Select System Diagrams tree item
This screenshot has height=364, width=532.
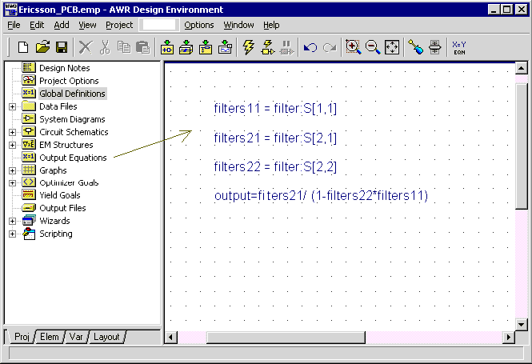pos(72,119)
